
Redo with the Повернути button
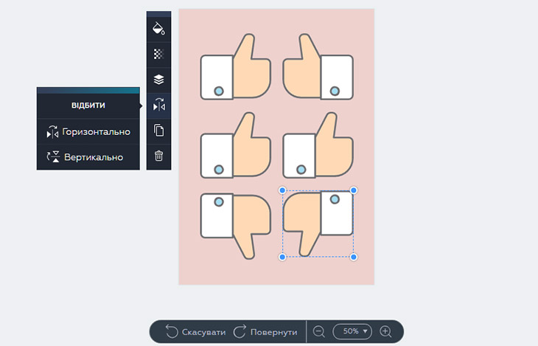tap(265, 332)
